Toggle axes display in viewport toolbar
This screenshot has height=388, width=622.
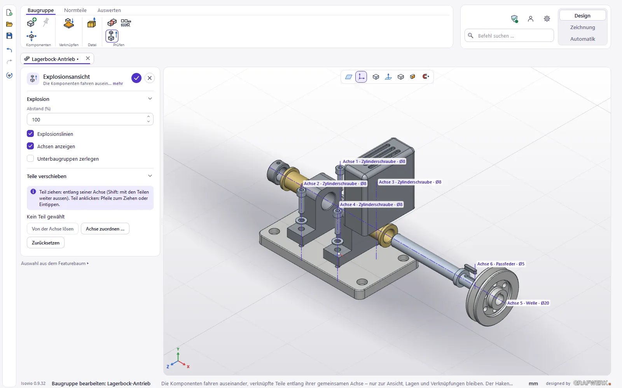(x=361, y=77)
